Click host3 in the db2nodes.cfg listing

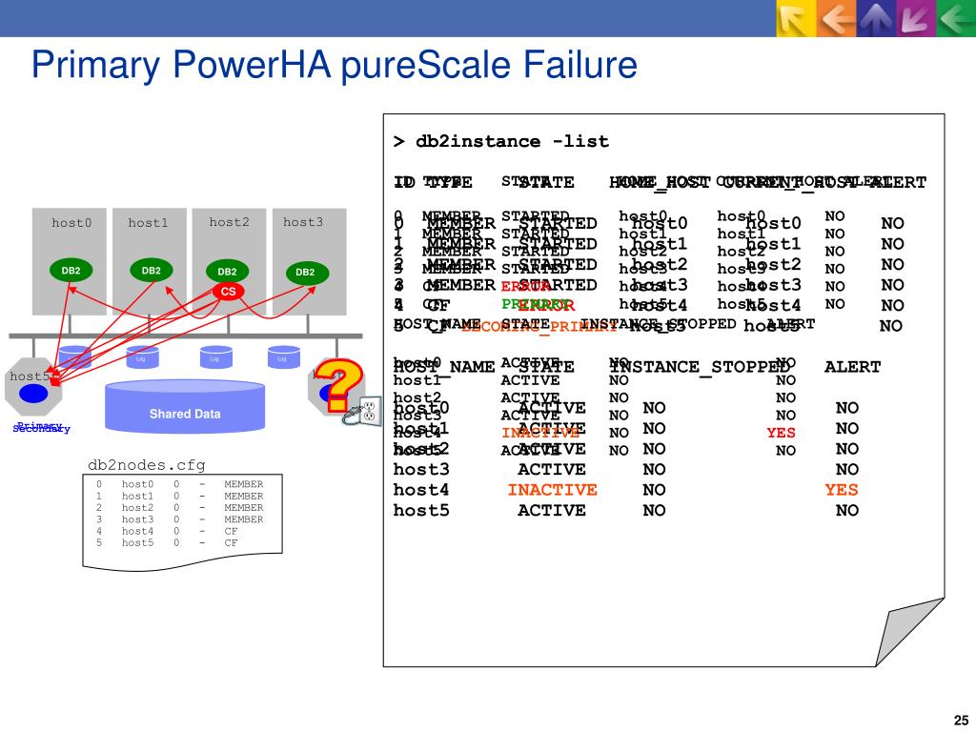[x=137, y=519]
